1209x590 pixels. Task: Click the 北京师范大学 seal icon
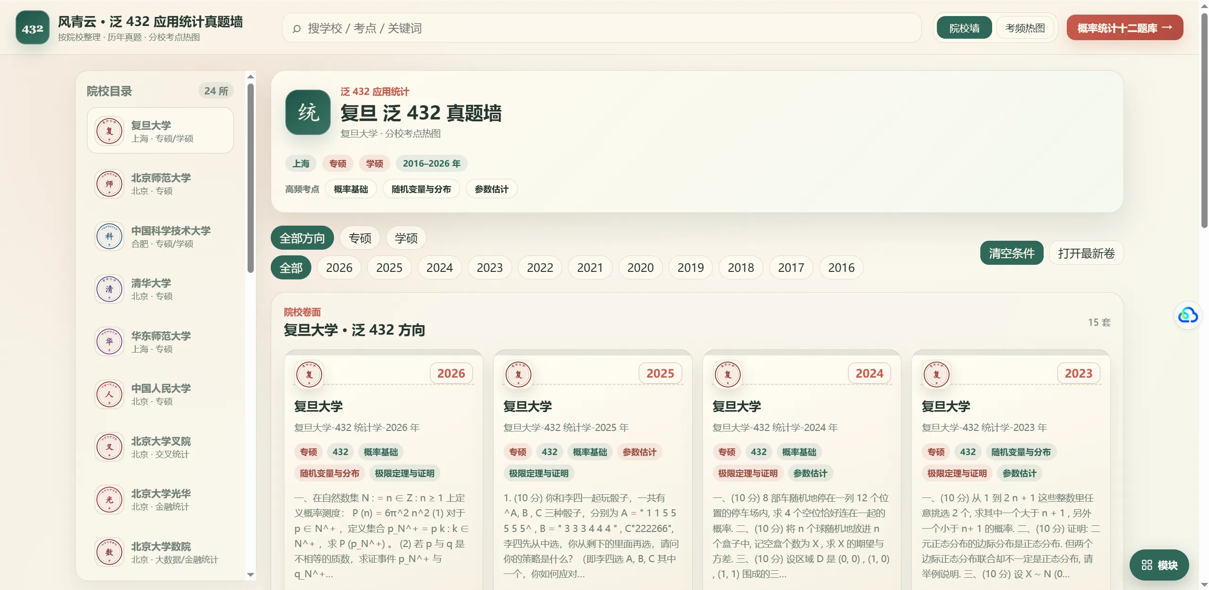pos(109,184)
